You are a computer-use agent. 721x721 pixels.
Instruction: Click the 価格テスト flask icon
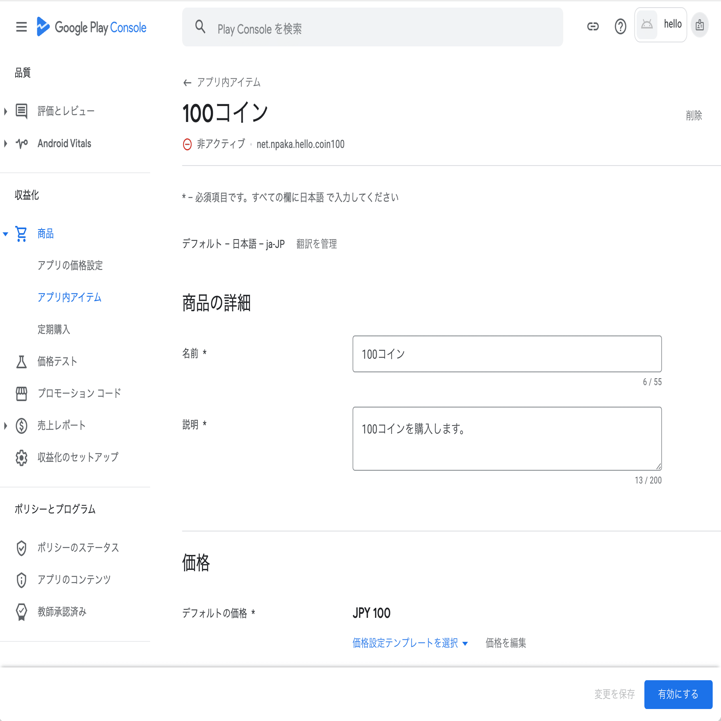(21, 361)
